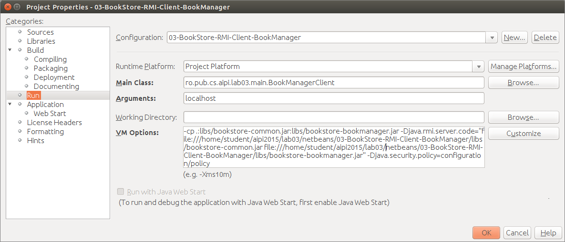
Task: Open Manage Platforms...
Action: pos(524,67)
